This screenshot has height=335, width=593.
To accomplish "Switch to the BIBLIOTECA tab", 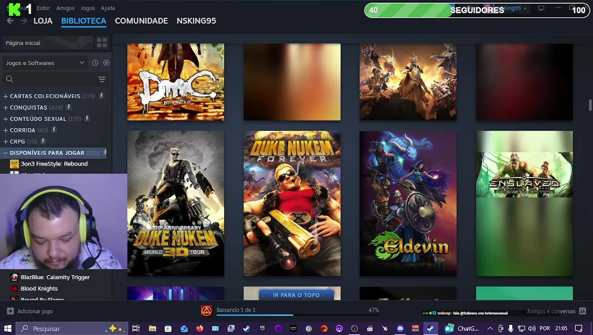I will [x=83, y=21].
